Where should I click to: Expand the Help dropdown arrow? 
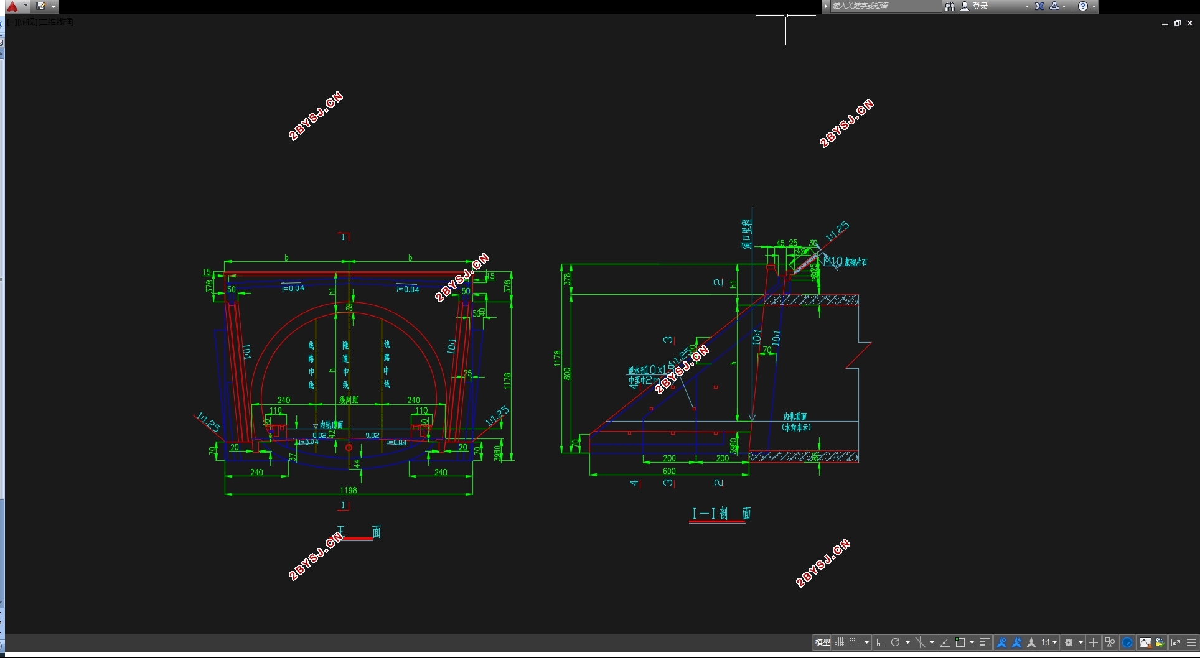click(x=1094, y=6)
